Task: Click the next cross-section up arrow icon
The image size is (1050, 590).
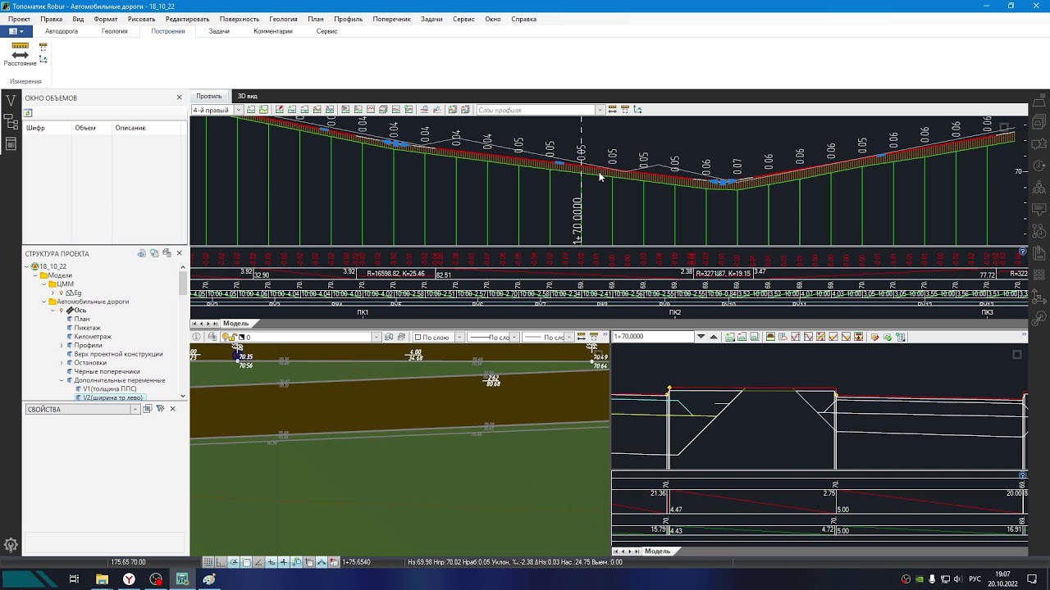Action: 714,337
